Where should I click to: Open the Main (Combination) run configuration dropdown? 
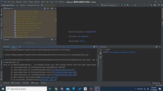(x=110, y=5)
